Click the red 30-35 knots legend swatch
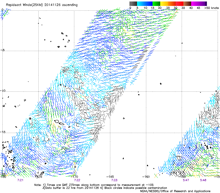The height and width of the screenshot is (193, 220). (180, 4)
